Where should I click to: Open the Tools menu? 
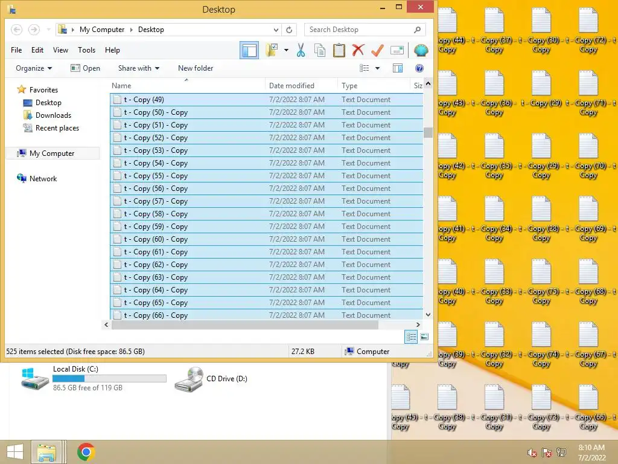coord(87,50)
